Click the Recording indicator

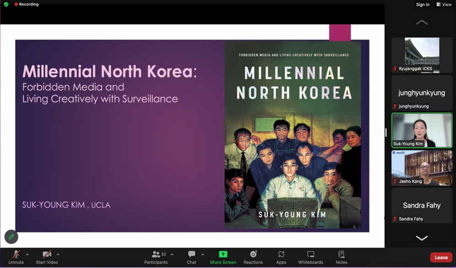(27, 5)
